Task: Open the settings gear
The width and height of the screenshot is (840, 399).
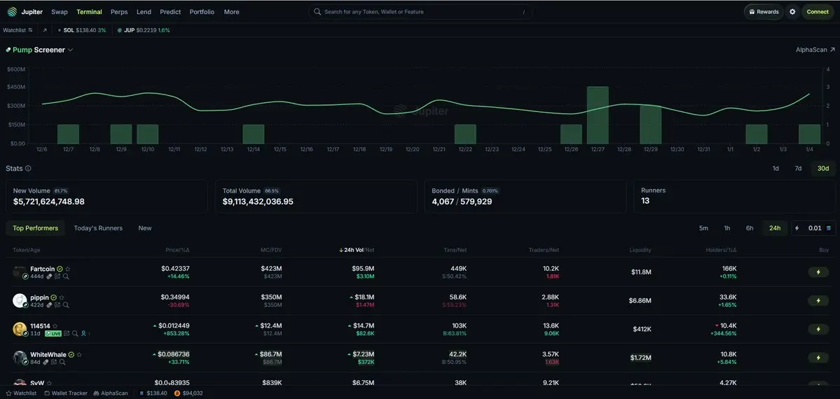Action: (x=792, y=12)
